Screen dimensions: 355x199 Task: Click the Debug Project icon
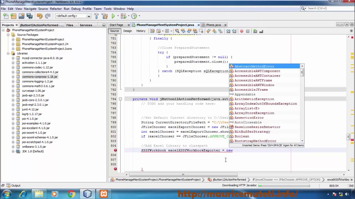click(x=123, y=16)
